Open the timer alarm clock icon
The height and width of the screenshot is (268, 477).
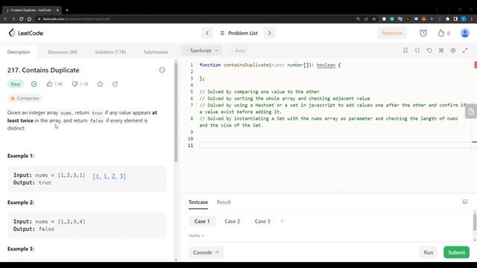pyautogui.click(x=423, y=33)
